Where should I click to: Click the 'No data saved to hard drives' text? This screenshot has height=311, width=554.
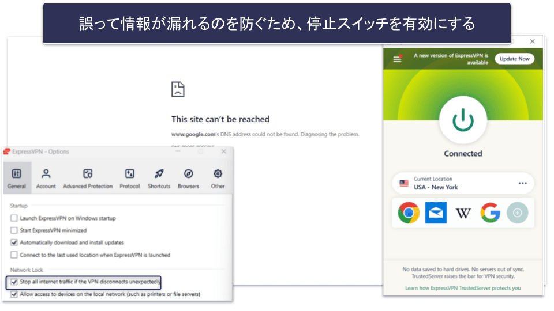[x=463, y=272]
